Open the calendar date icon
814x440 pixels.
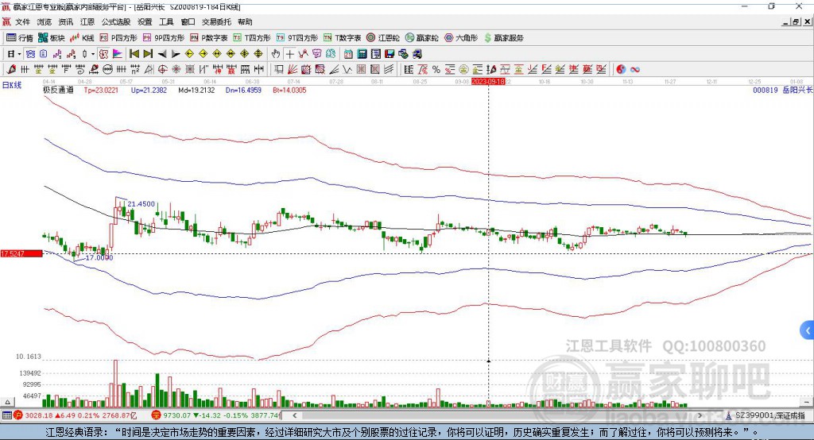click(x=348, y=54)
